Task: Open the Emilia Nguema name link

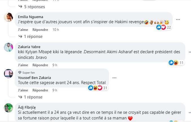Action: coord(31,17)
